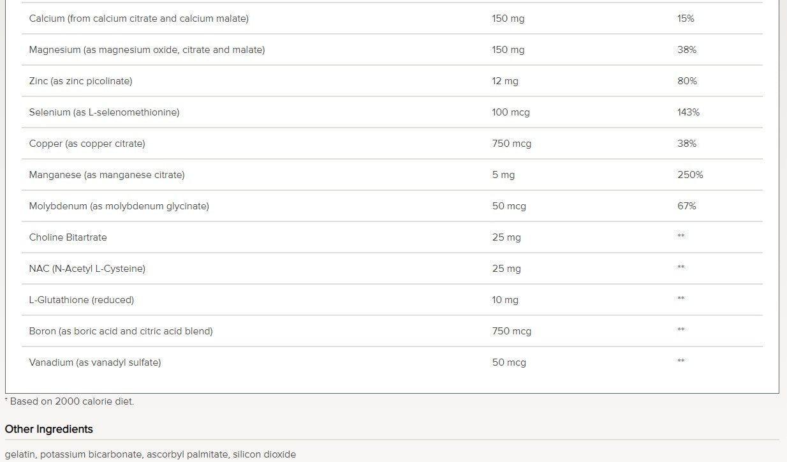The image size is (787, 462).
Task: Click the Other Ingredients heading
Action: 48,429
